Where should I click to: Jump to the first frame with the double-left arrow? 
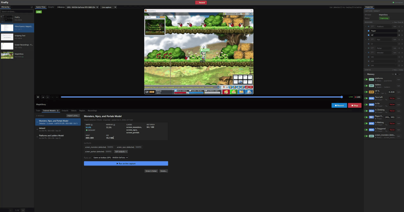pos(43,97)
